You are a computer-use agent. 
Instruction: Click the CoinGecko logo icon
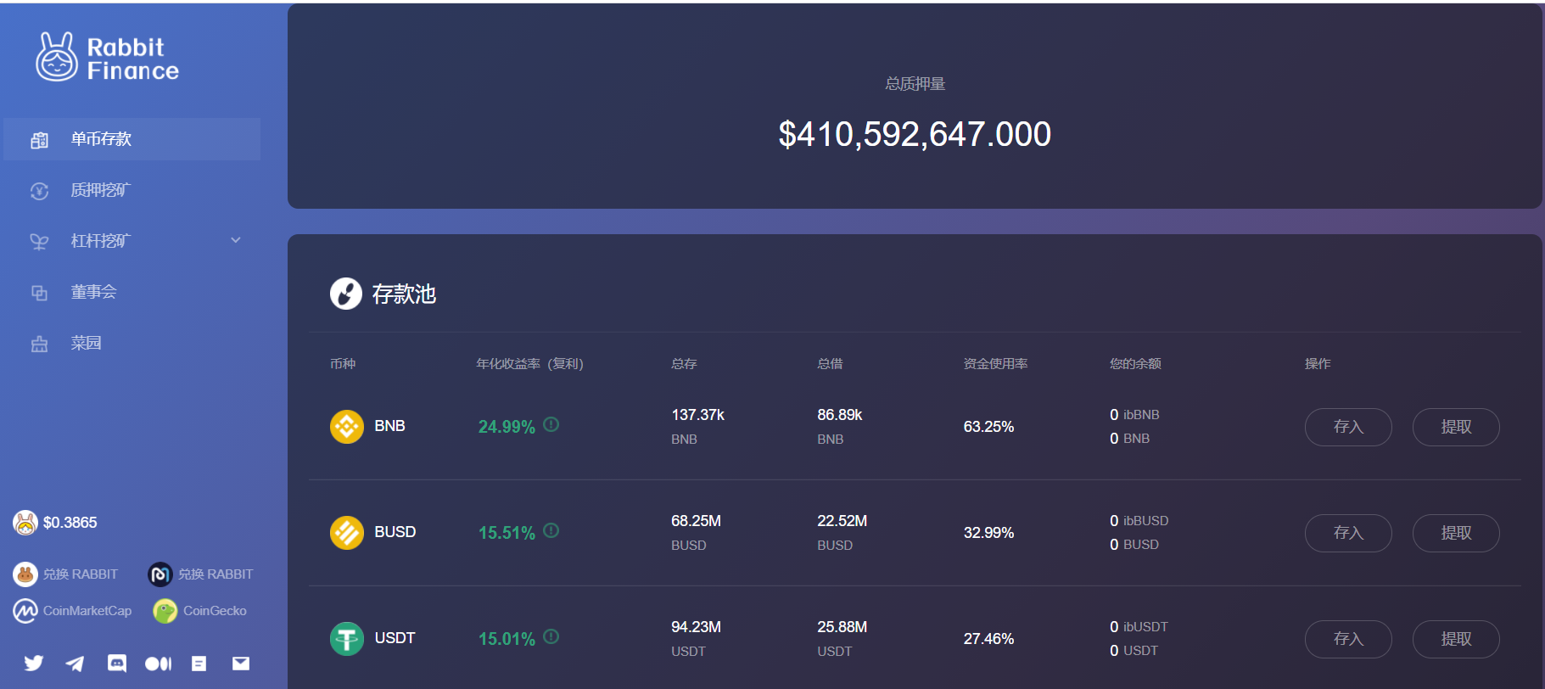tap(165, 611)
